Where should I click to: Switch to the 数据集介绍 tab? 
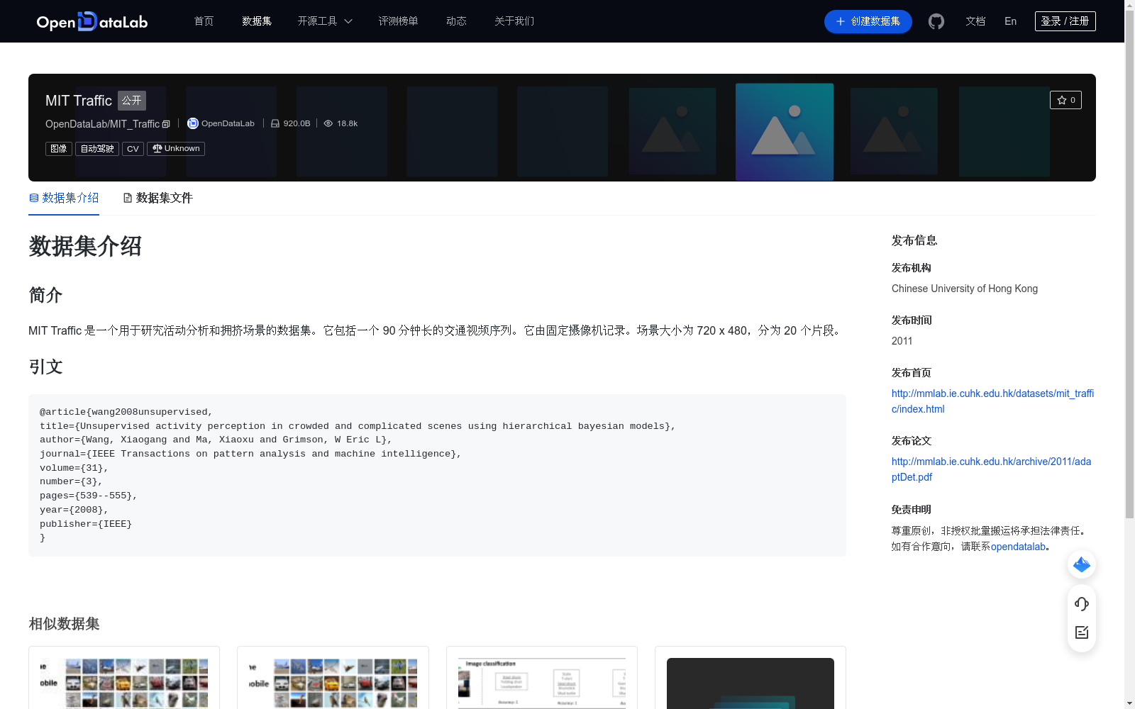64,198
